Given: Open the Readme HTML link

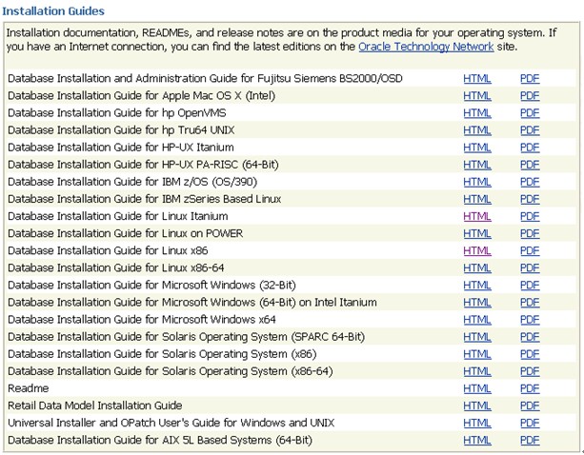Looking at the screenshot, I should pyautogui.click(x=477, y=388).
